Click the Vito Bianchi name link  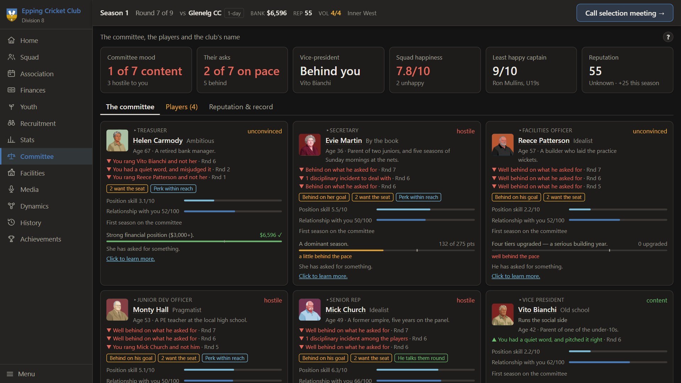point(537,310)
